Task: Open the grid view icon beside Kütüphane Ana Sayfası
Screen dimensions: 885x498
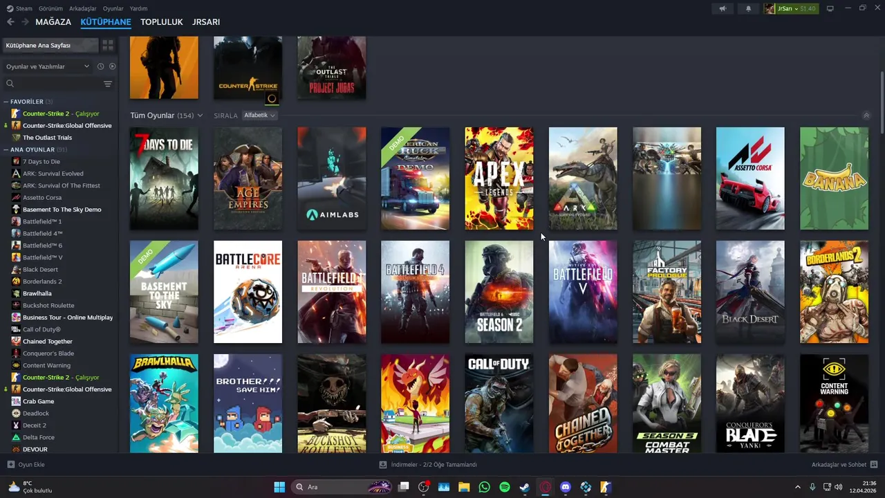Action: 108,45
